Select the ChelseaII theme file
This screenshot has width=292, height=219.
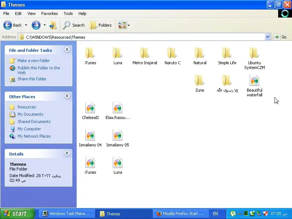pyautogui.click(x=90, y=111)
